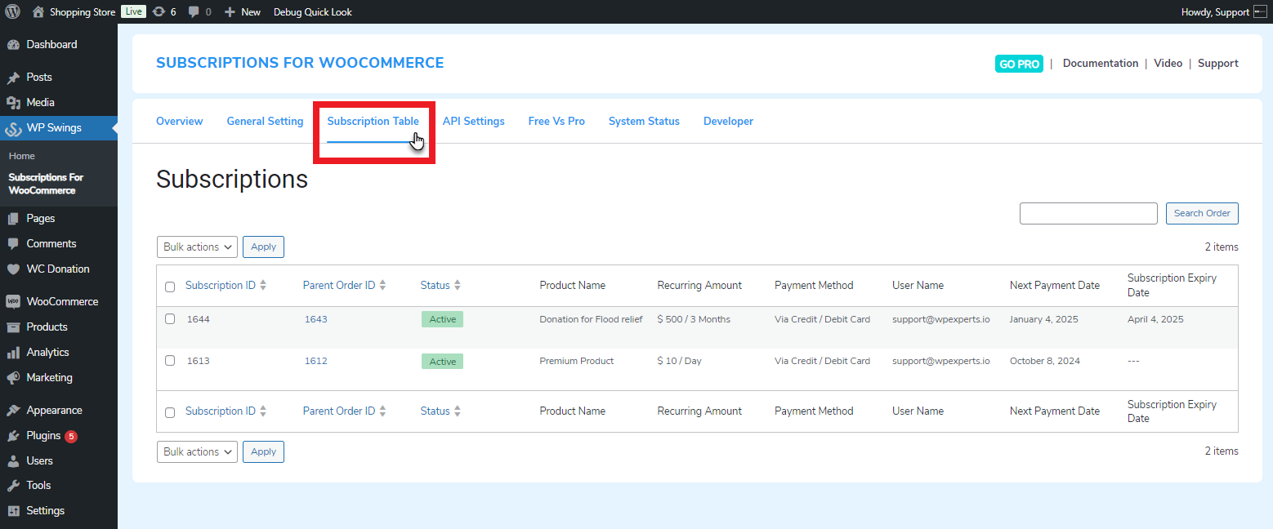
Task: Click the WC Donation heart icon
Action: pos(13,269)
